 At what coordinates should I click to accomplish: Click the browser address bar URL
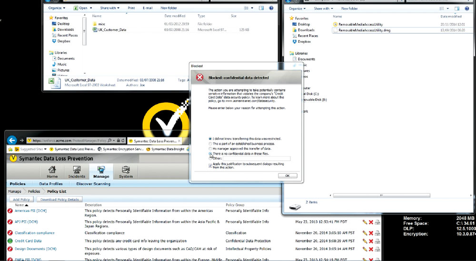click(69, 141)
